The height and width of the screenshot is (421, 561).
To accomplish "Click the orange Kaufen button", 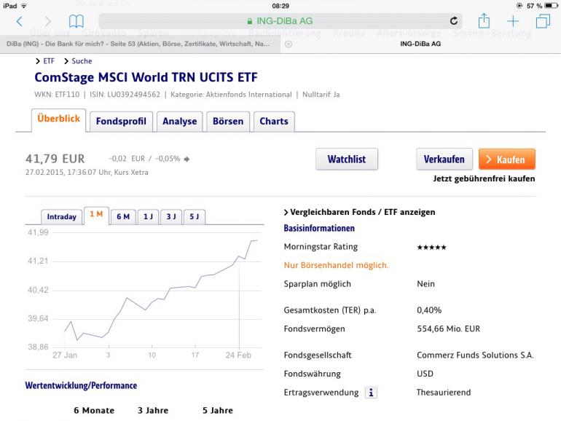I will pos(507,160).
